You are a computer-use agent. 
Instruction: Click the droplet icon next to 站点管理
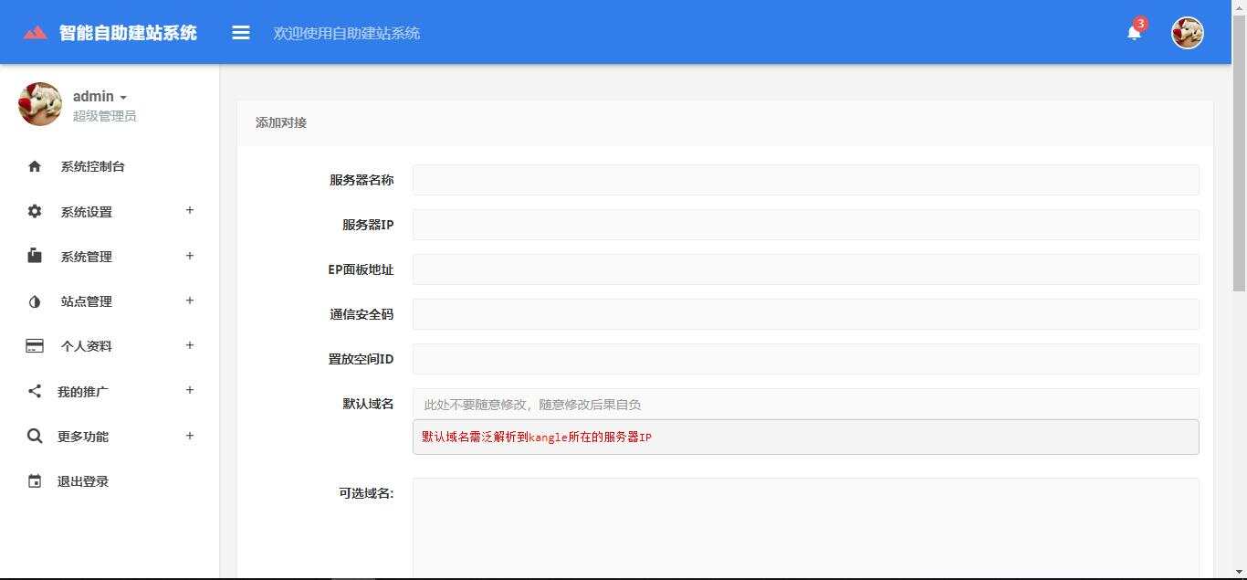click(34, 301)
